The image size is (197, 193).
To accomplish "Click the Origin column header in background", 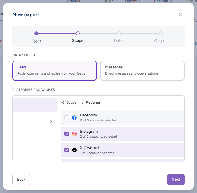I will pos(108,1).
